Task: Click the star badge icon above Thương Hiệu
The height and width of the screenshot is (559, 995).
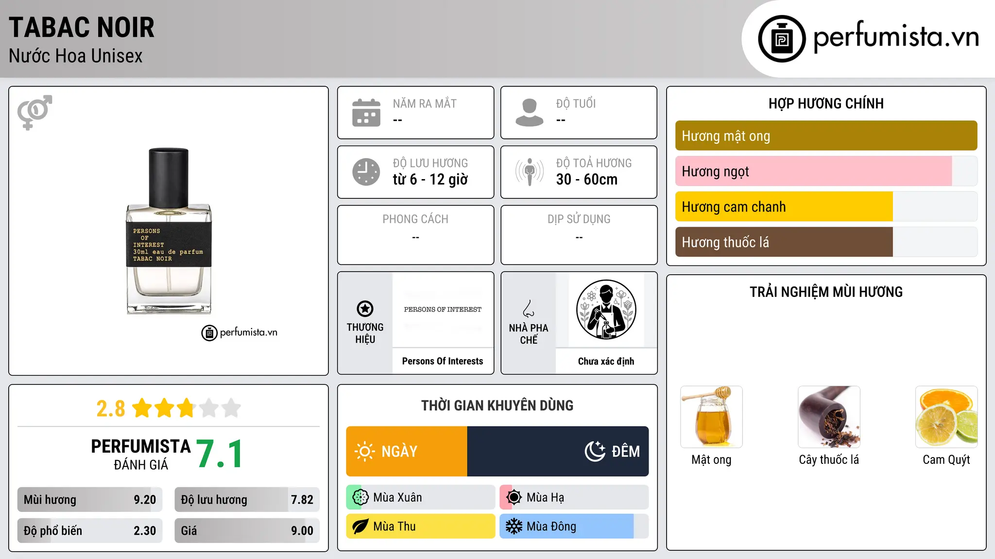Action: pyautogui.click(x=365, y=309)
